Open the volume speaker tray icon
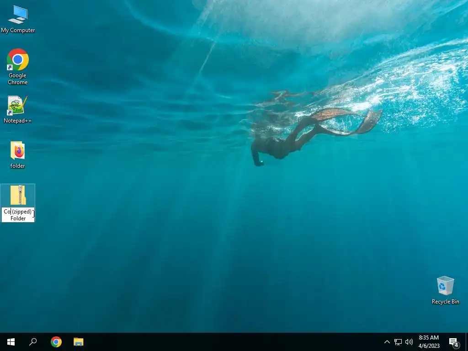The image size is (468, 351). tap(409, 342)
